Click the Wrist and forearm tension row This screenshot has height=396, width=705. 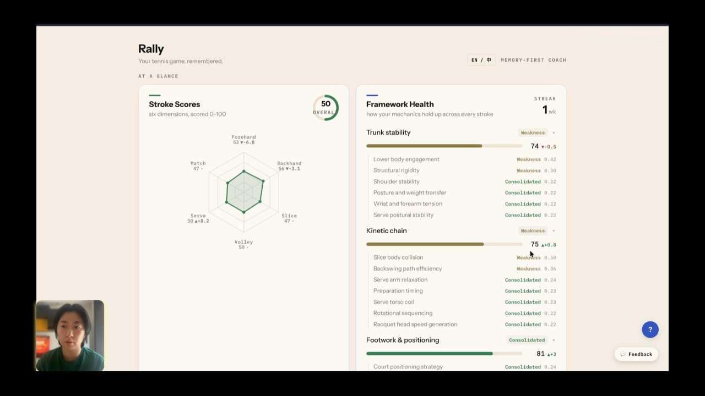tap(464, 204)
